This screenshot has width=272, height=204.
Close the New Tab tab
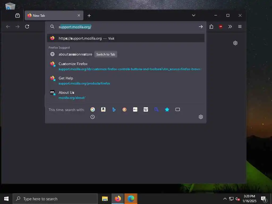[79, 15]
